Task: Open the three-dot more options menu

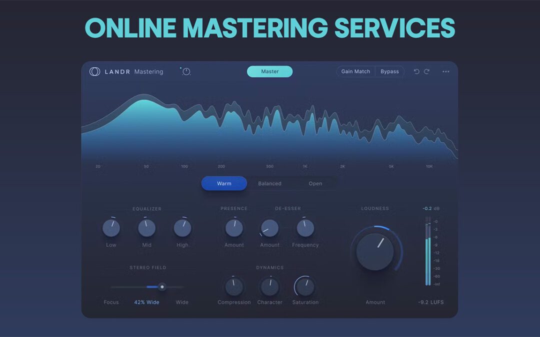Action: (445, 71)
